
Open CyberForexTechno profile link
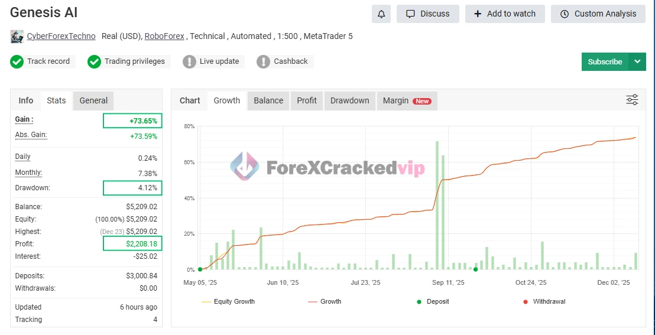tap(61, 37)
